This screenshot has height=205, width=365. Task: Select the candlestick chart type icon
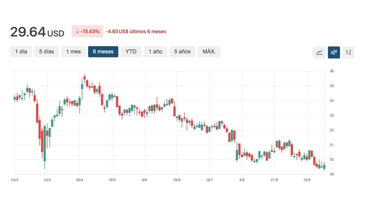(334, 52)
